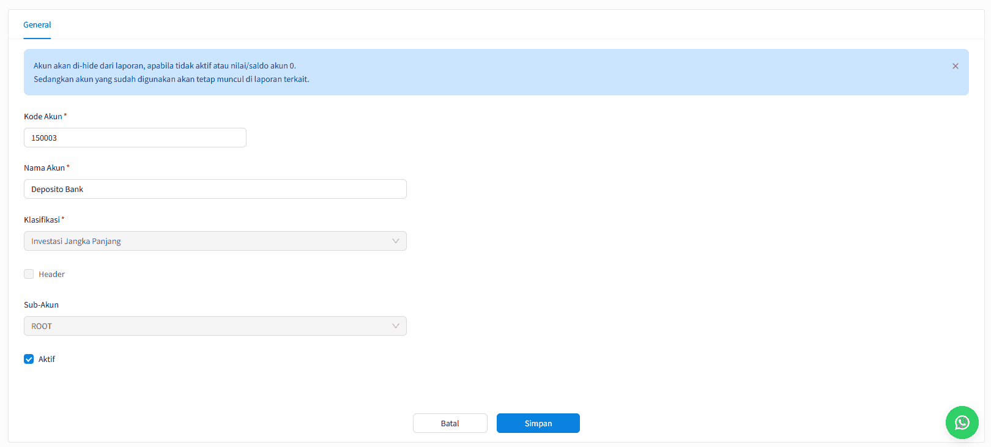Switch to the General tab
Image resolution: width=991 pixels, height=447 pixels.
(x=37, y=25)
